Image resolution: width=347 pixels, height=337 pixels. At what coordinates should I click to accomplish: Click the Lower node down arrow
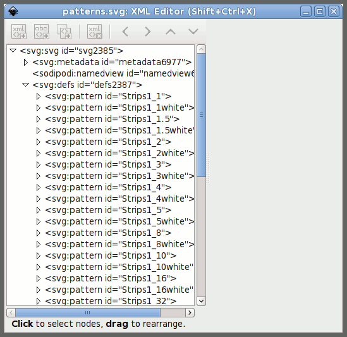point(193,32)
